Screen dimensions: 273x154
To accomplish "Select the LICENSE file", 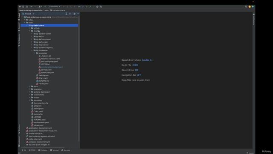I will click(37, 117).
